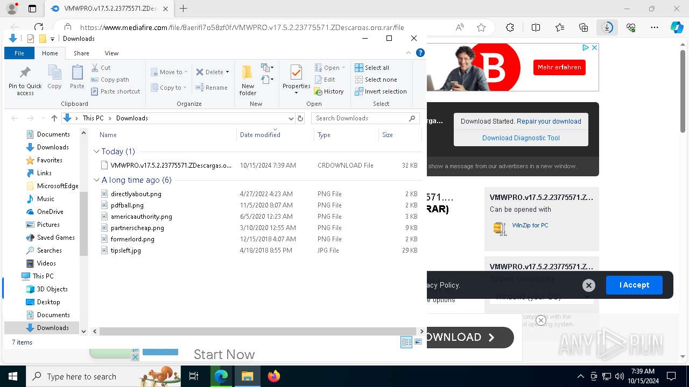Click the Edit command in ribbon

point(325,80)
